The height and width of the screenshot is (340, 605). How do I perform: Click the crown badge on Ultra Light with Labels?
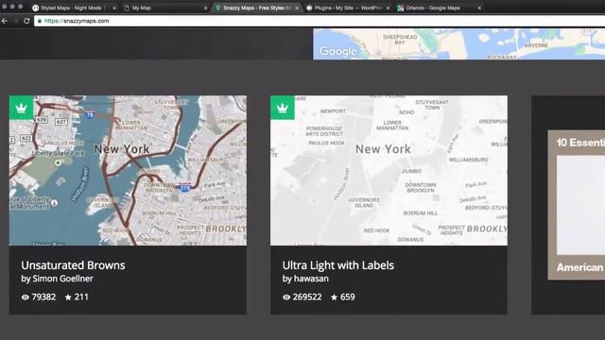coord(283,108)
